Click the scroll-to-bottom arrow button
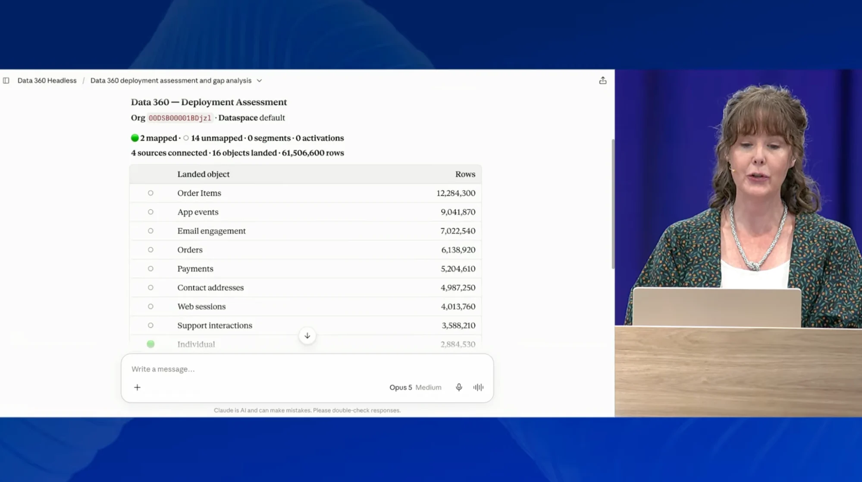Image resolution: width=862 pixels, height=482 pixels. [307, 336]
